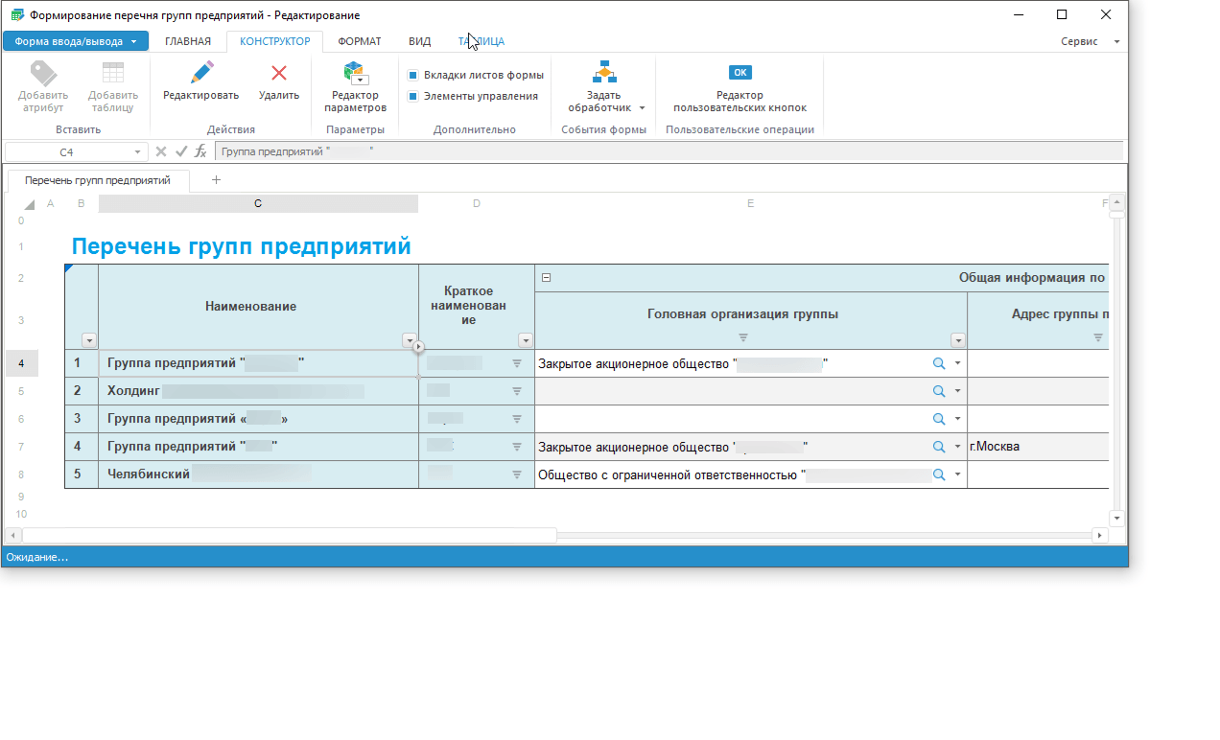Screen dimensions: 1220x740
Task: Click the Удалить red cross icon
Action: coord(279,73)
